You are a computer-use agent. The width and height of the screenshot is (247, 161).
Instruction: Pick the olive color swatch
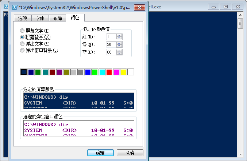[x=66, y=72]
